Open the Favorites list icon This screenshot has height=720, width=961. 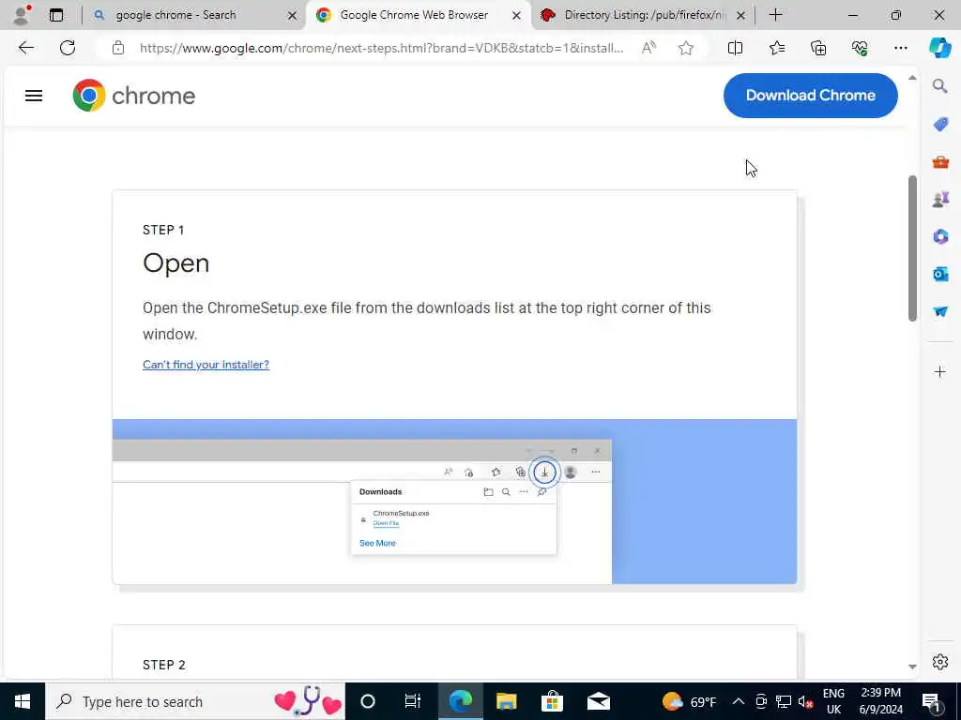tap(777, 48)
